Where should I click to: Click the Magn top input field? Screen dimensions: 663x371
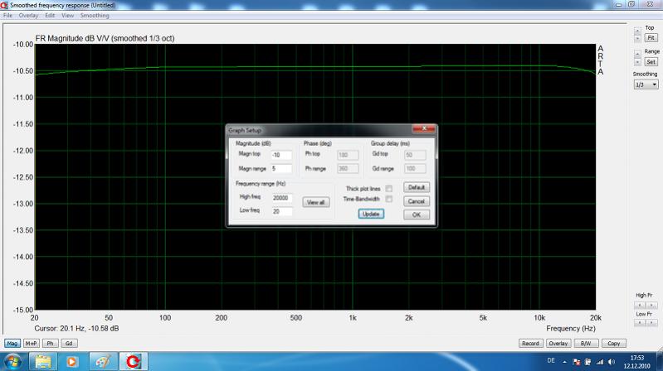pos(280,155)
